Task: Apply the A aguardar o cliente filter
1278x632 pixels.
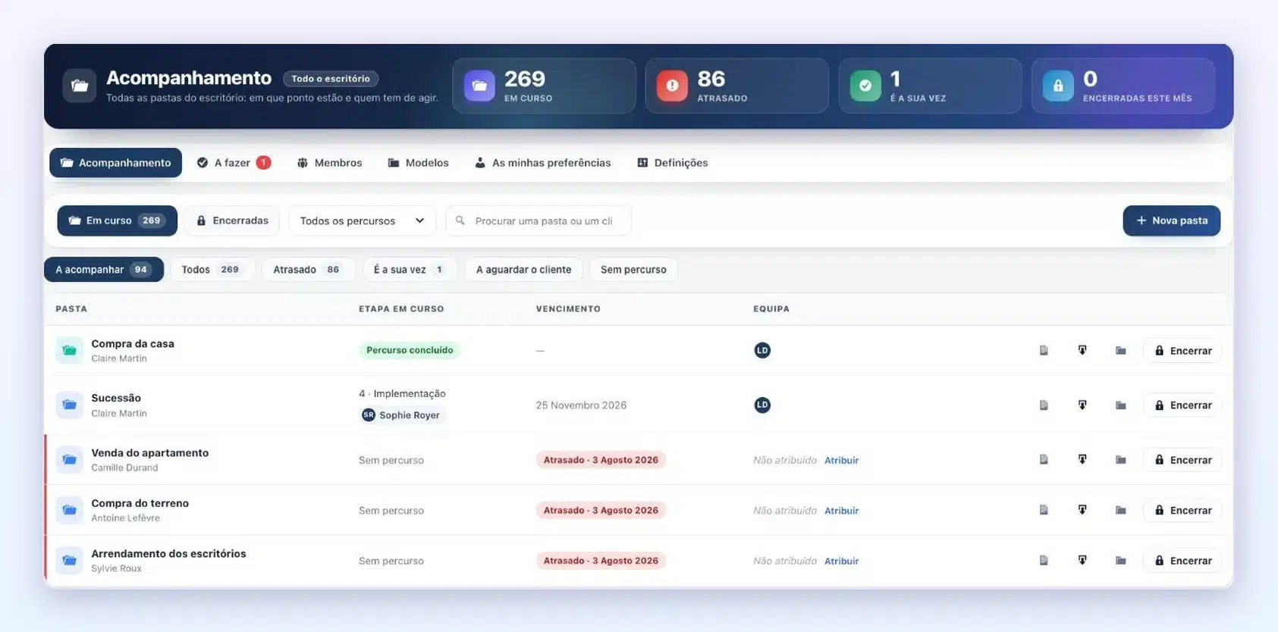Action: coord(523,270)
